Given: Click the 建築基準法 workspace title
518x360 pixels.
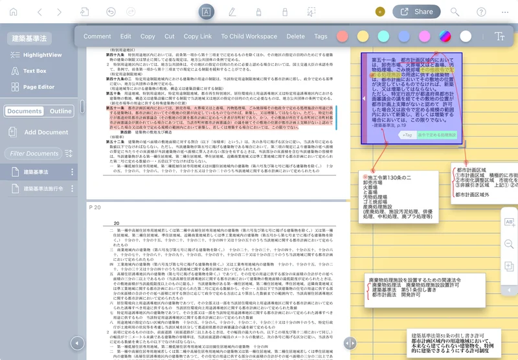Looking at the screenshot, I should click(29, 38).
